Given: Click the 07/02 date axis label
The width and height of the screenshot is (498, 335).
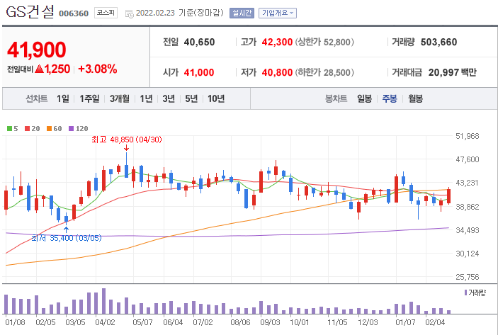Looking at the screenshot, I should click(203, 322).
